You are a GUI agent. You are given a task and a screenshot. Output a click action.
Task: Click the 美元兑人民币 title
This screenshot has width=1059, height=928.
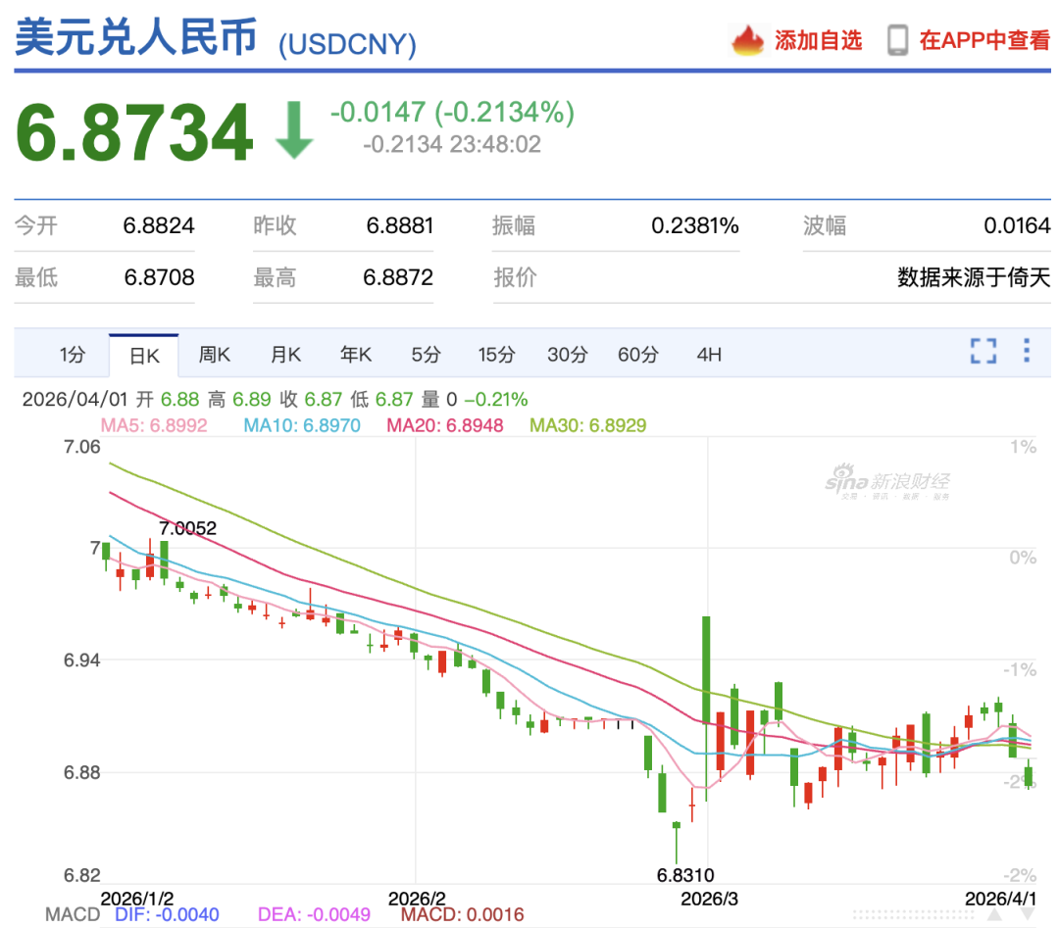point(135,37)
